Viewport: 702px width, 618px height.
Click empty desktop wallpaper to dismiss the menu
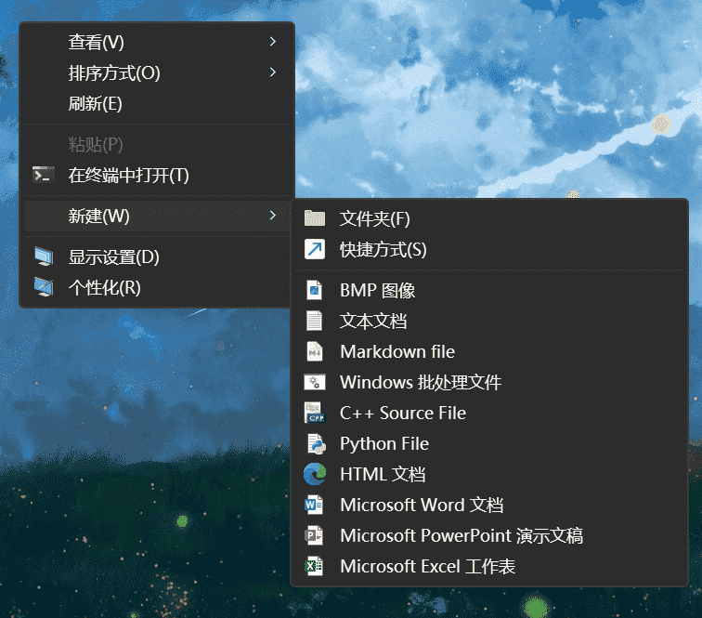pos(511,93)
